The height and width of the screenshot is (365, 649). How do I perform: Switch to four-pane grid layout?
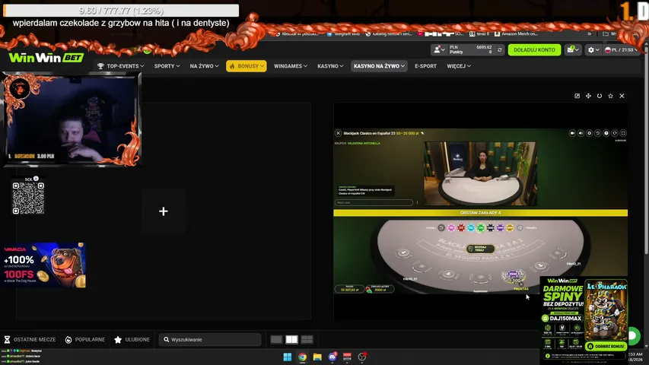[307, 339]
